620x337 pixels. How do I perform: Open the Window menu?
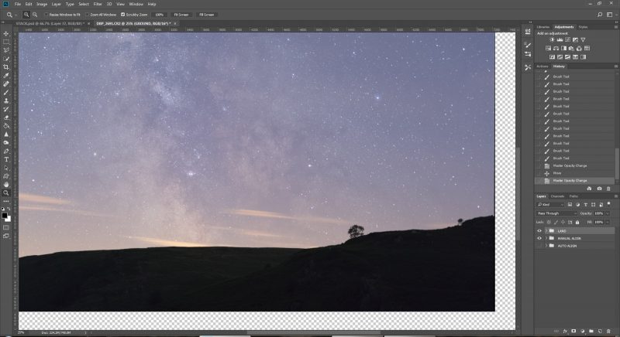[136, 4]
